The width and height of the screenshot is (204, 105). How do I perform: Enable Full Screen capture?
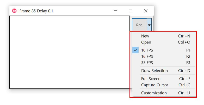click(x=164, y=79)
